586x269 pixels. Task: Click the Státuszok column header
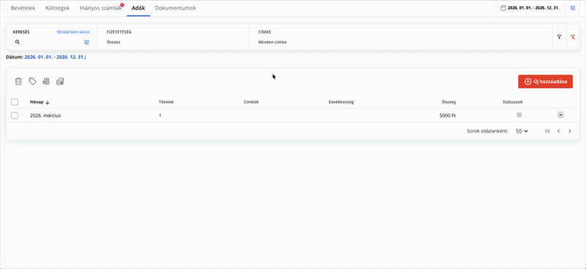point(513,102)
